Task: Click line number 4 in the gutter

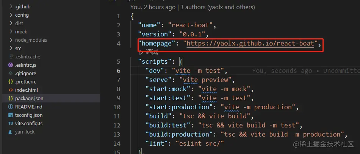Action: pos(119,44)
